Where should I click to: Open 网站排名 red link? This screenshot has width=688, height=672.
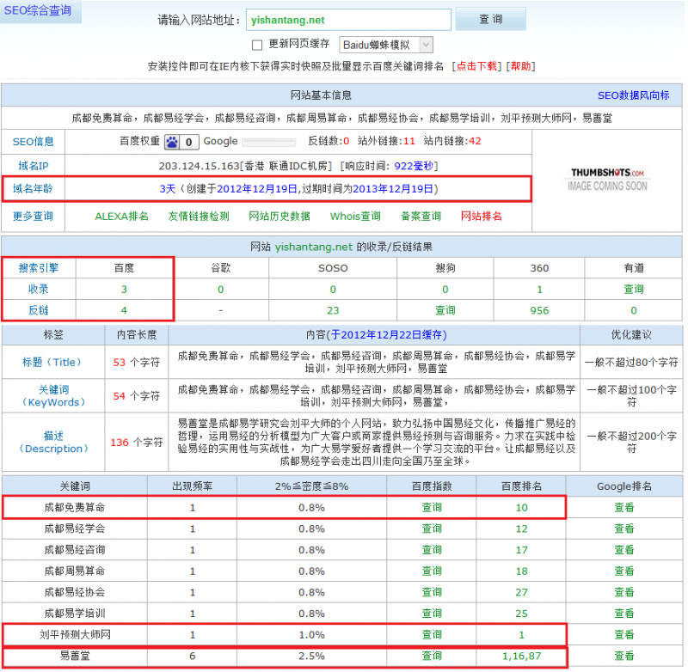click(x=482, y=216)
